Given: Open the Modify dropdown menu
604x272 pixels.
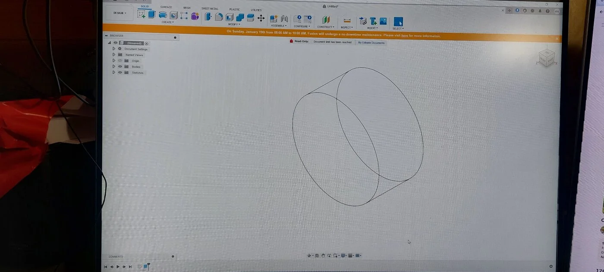Looking at the screenshot, I should click(233, 24).
